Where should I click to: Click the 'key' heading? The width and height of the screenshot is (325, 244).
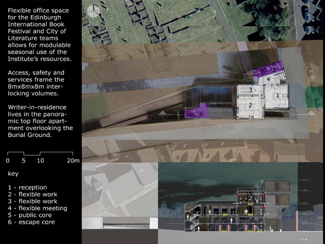[13, 174]
